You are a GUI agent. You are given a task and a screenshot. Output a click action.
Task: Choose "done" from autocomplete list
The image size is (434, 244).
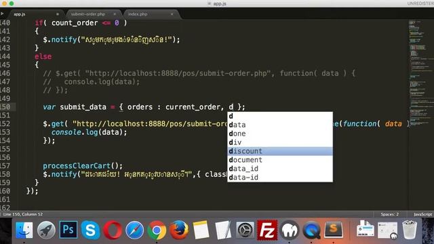coord(280,134)
